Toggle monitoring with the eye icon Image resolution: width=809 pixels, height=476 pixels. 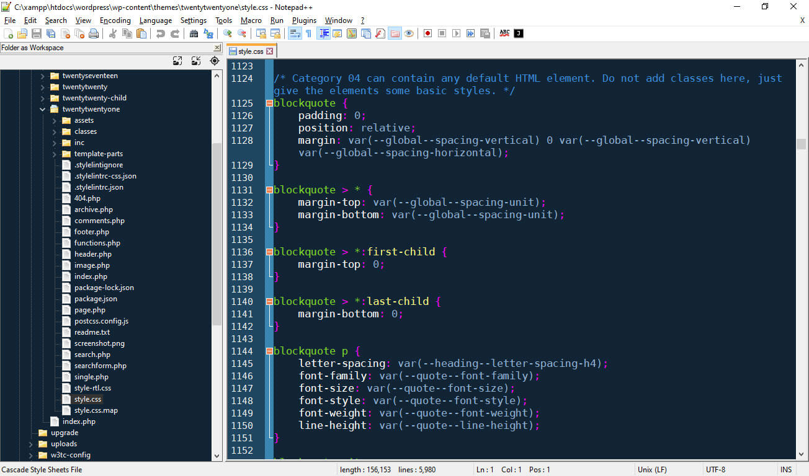409,33
